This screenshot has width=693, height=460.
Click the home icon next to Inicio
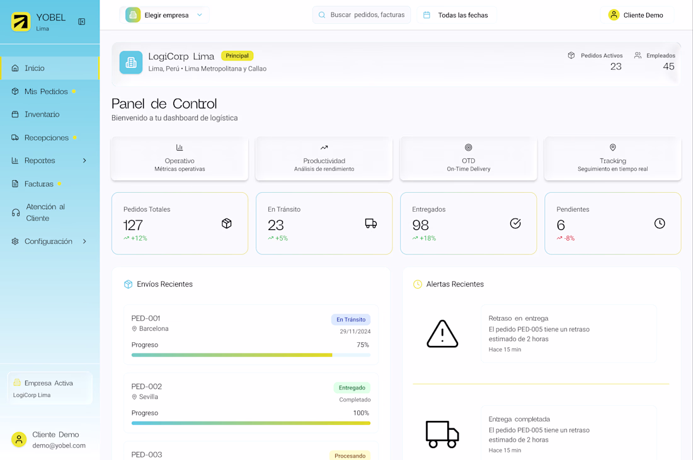[15, 68]
